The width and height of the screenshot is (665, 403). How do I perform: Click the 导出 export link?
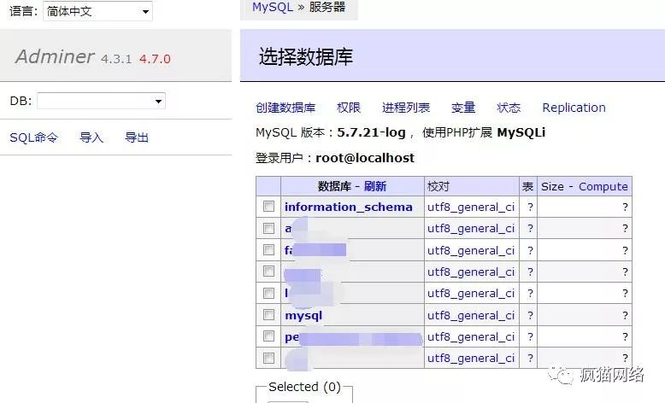137,137
